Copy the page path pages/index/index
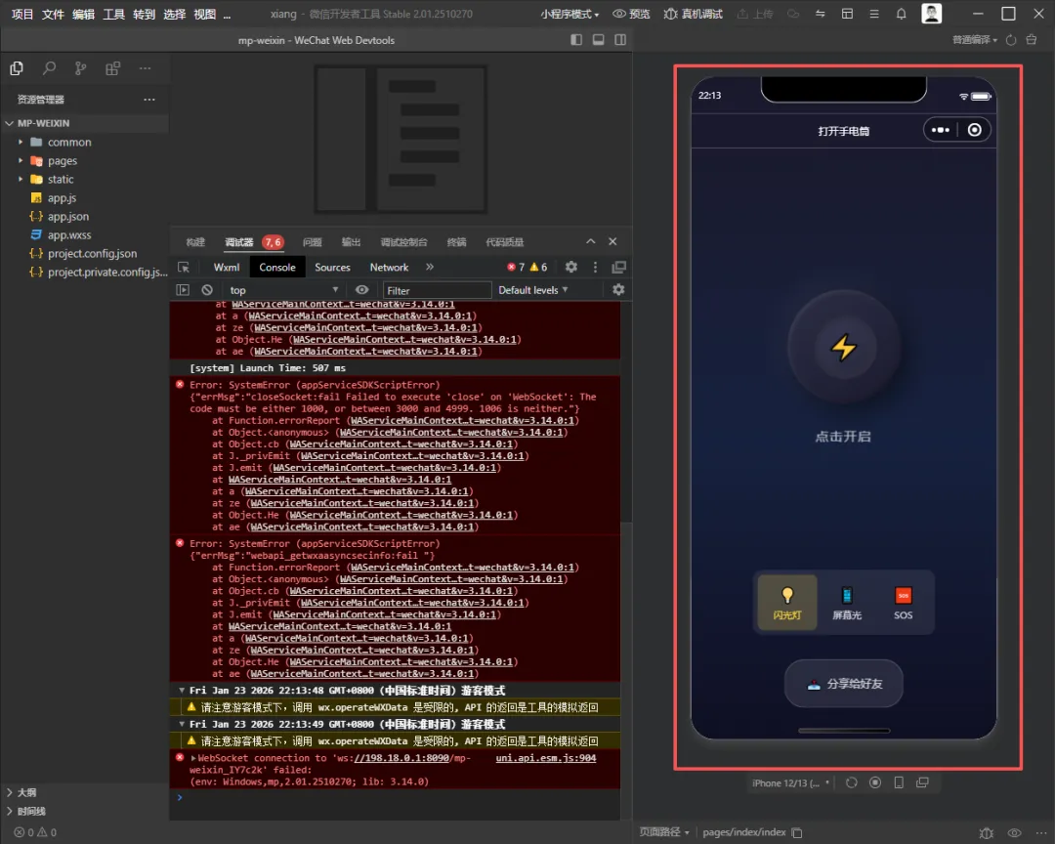The width and height of the screenshot is (1055, 844). [797, 832]
